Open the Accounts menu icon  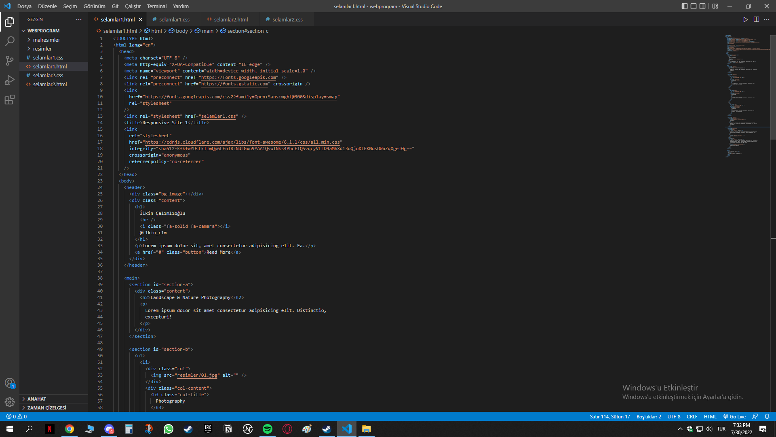click(x=10, y=383)
